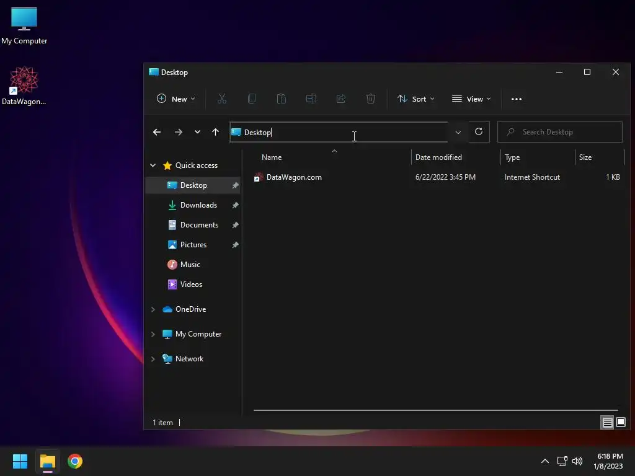Click the 6/22/2022 3:45 PM date cell

tap(445, 177)
